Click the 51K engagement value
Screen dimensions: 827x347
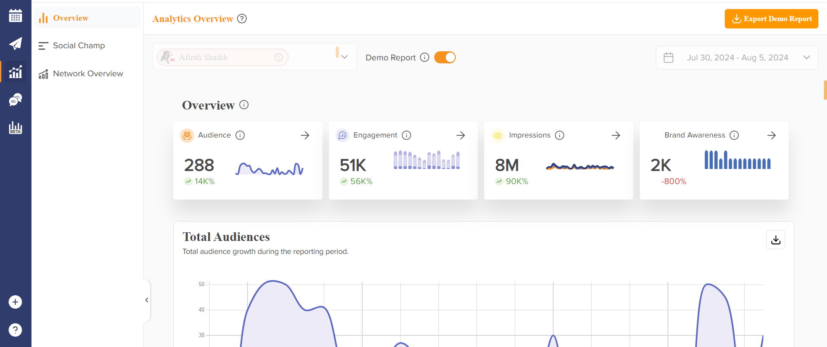(353, 165)
